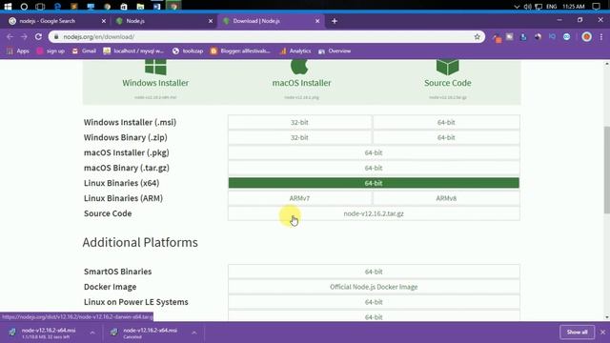Download the ARMv7 Linux Binaries
Screen dimensions: 610x343
point(299,198)
